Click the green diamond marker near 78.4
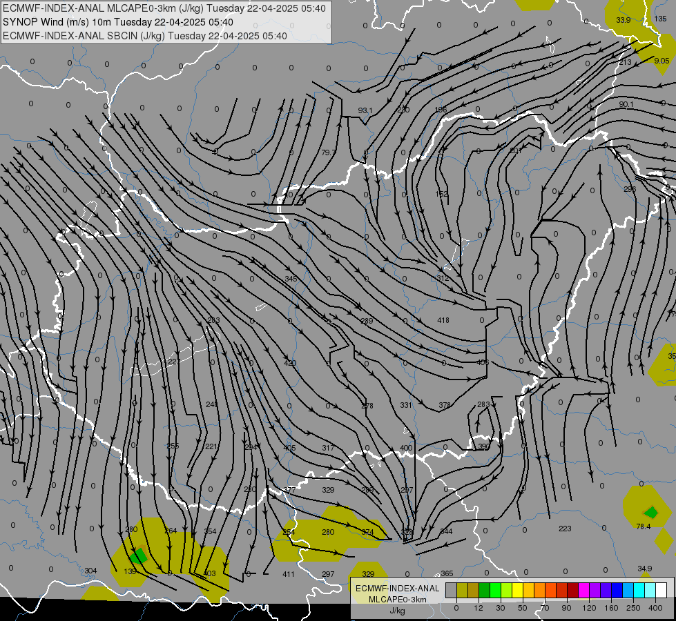676x621 pixels. tap(651, 513)
